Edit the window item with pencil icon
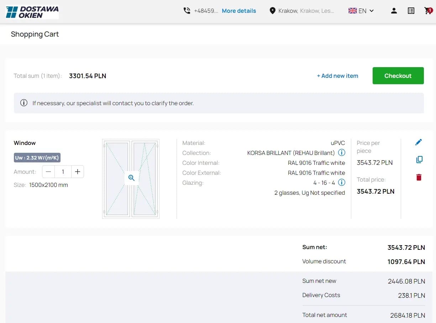Screen dimensions: 436x323 click(x=419, y=142)
